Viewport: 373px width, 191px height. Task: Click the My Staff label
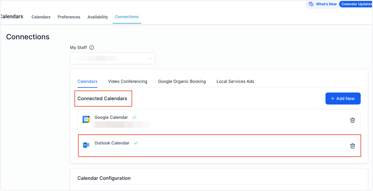(x=78, y=47)
